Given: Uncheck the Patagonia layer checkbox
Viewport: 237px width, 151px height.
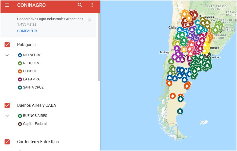Looking at the screenshot, I should tap(7, 45).
